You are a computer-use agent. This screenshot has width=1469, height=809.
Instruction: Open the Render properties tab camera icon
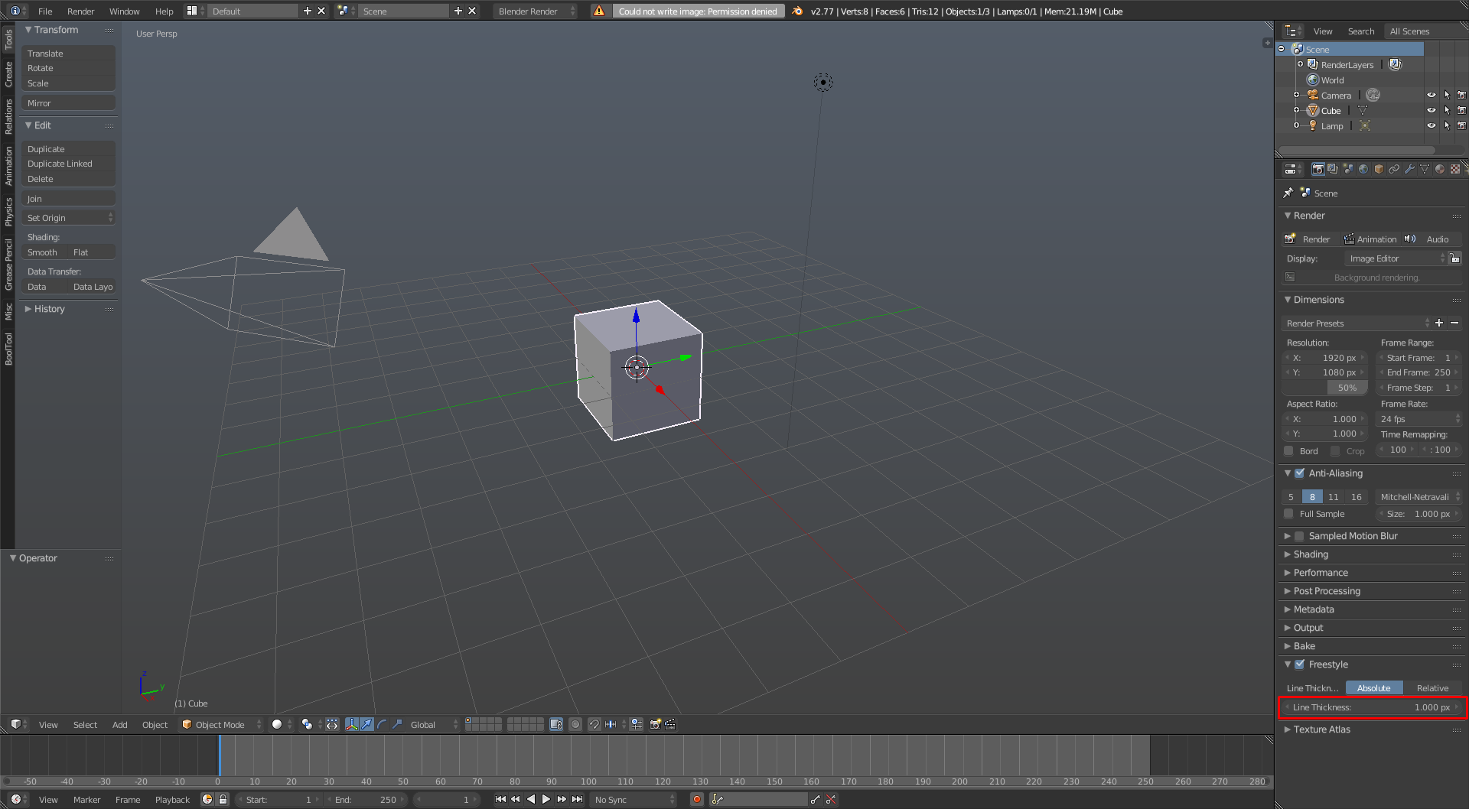click(x=1318, y=169)
